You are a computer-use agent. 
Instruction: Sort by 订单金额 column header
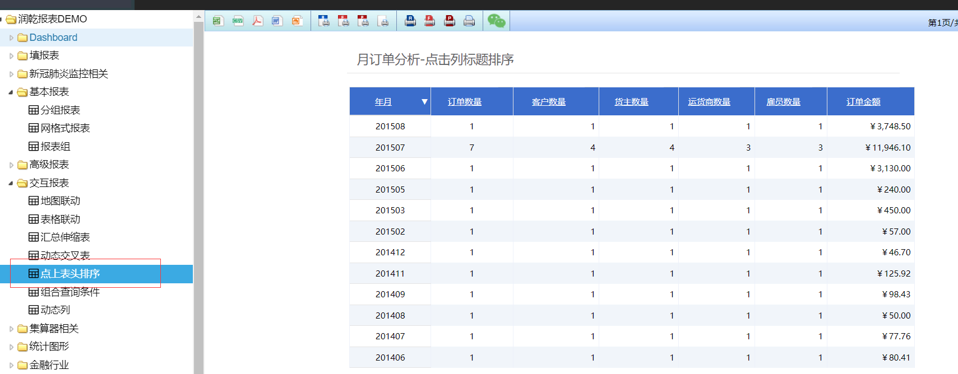(863, 102)
